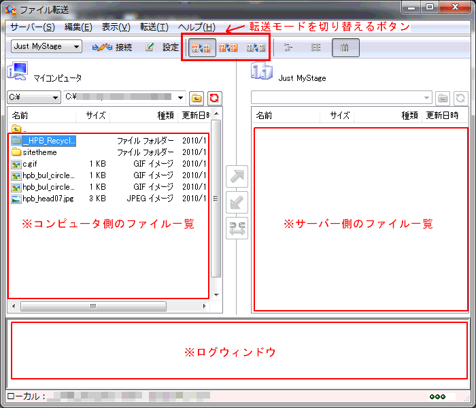Click local list scroll down arrow
Image resolution: width=476 pixels, height=408 pixels.
216,294
